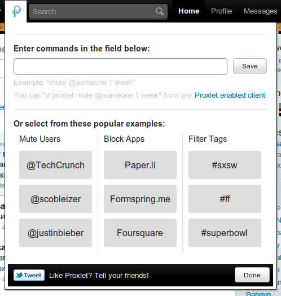The width and height of the screenshot is (281, 296).
Task: Go to Messages in navigation bar
Action: 261,11
